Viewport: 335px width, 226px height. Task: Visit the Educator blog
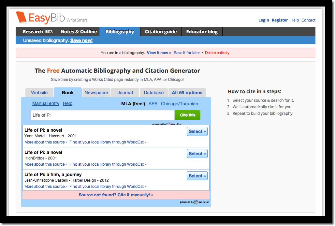[x=202, y=32]
